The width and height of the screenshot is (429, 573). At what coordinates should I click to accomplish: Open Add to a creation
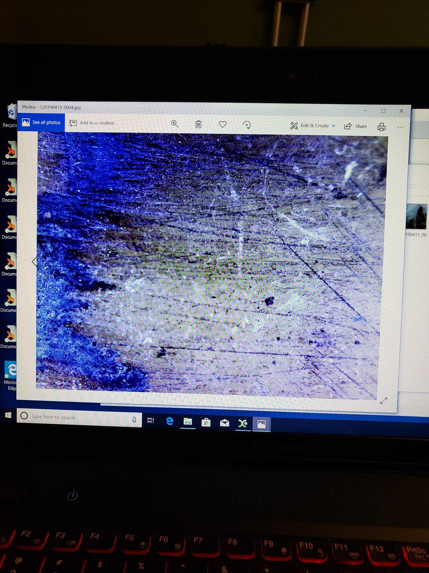point(92,123)
